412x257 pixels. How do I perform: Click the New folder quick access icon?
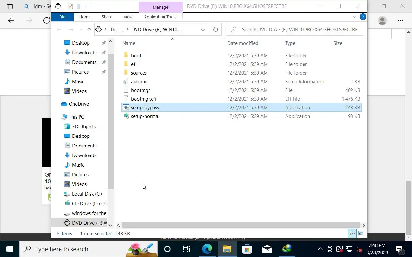click(78, 6)
